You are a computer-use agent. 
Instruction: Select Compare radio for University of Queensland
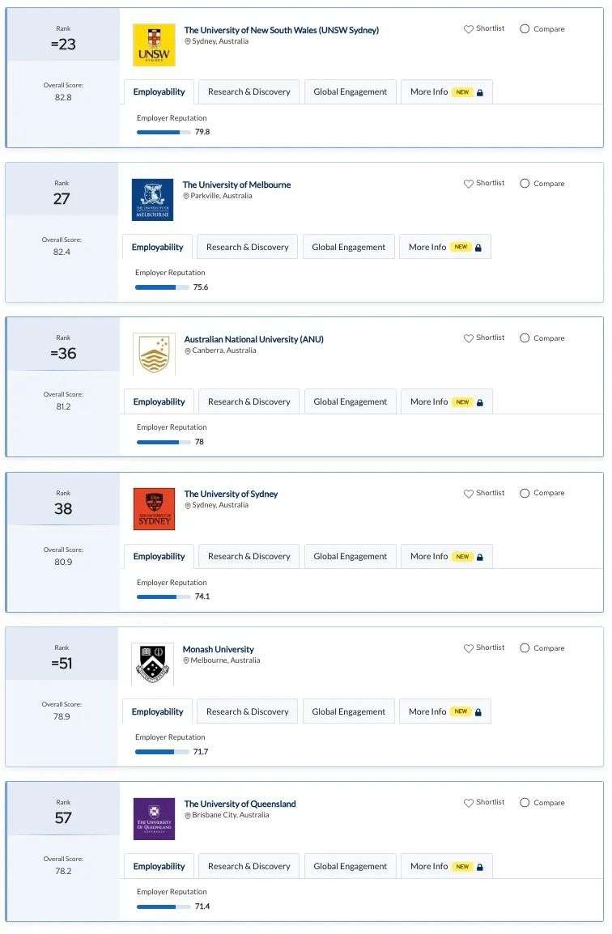click(x=525, y=803)
